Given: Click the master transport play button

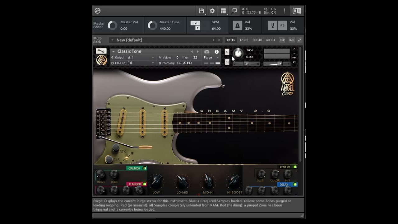Looking at the screenshot, I should (197, 28).
